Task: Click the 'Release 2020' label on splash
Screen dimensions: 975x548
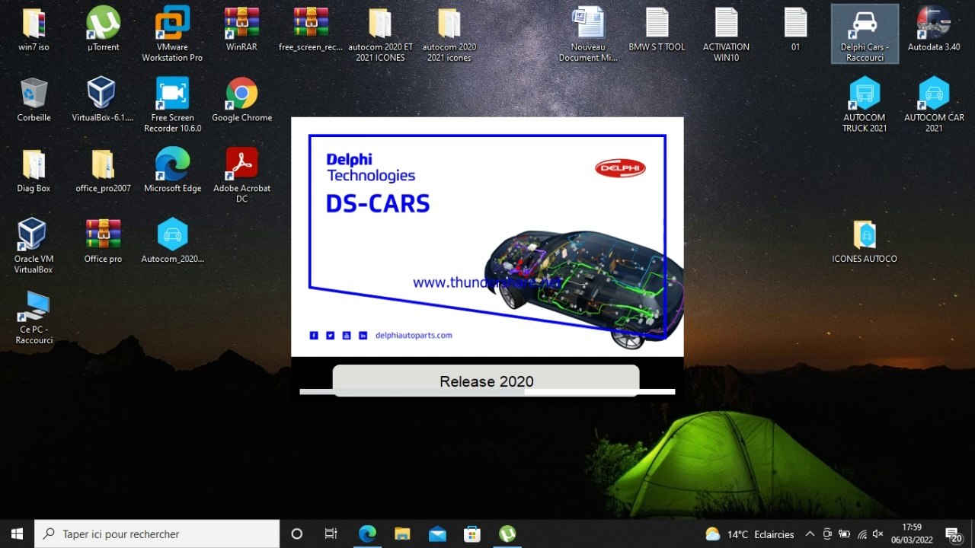Action: pos(487,381)
